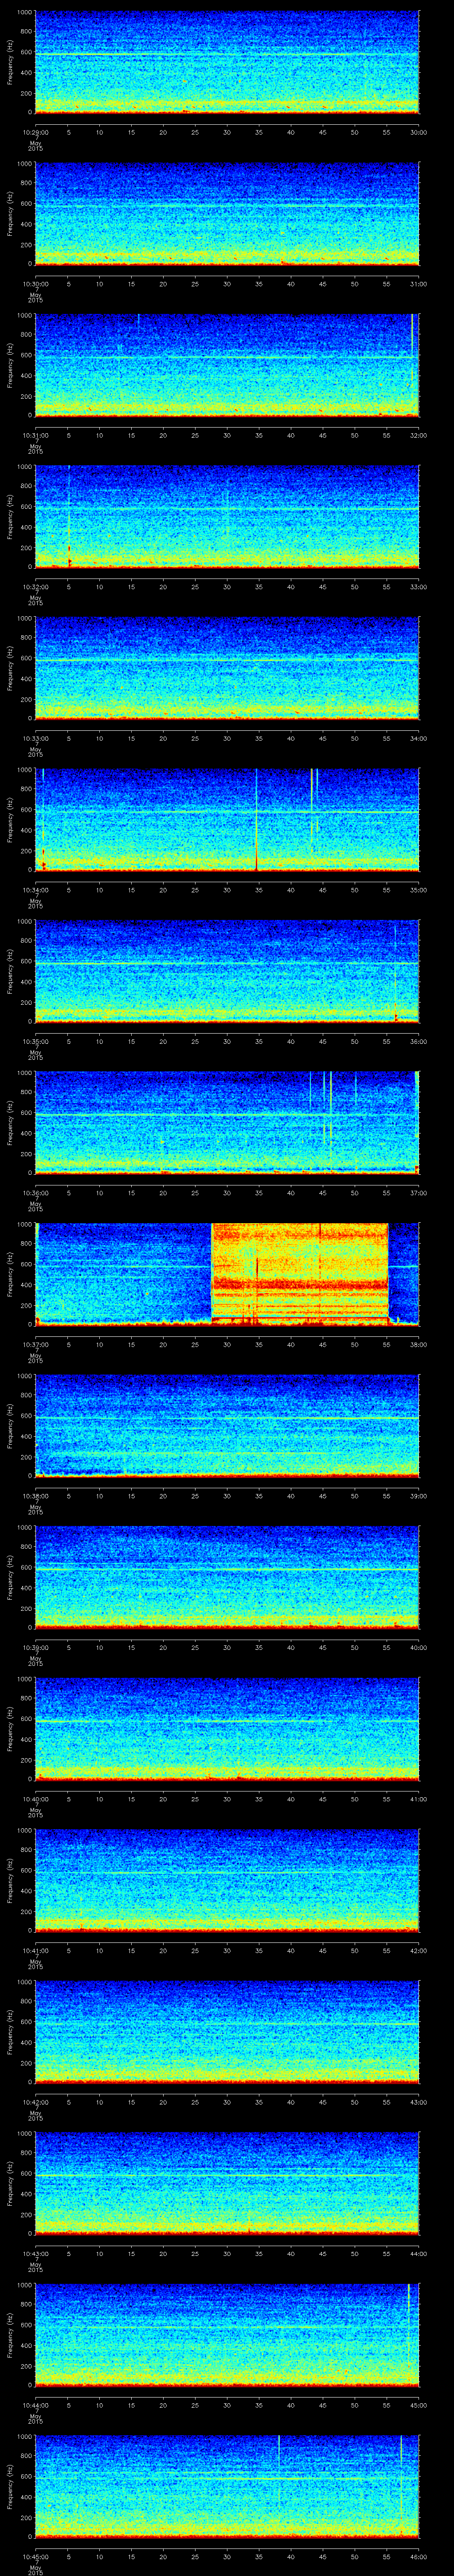Click the "10:39:00" start time label
The image size is (454, 2576).
[x=35, y=1647]
